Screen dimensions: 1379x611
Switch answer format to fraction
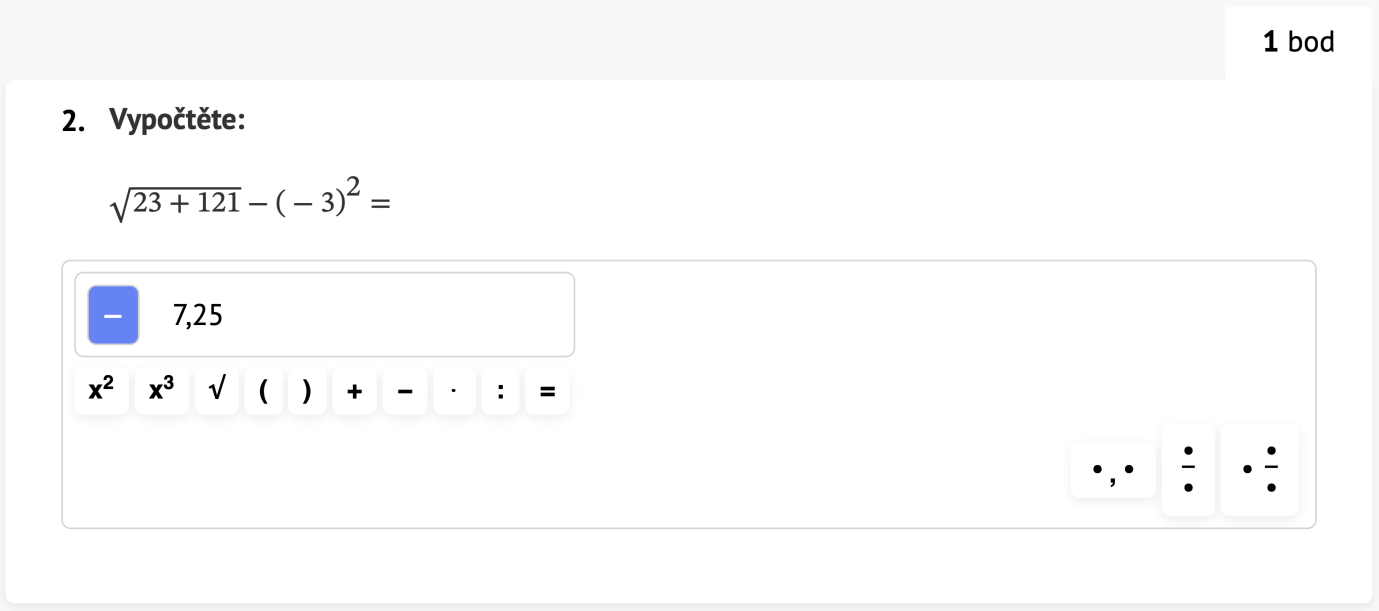(1188, 469)
